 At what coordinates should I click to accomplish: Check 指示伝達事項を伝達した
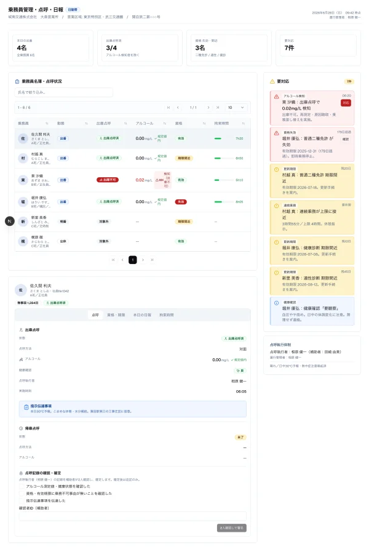coord(22,500)
